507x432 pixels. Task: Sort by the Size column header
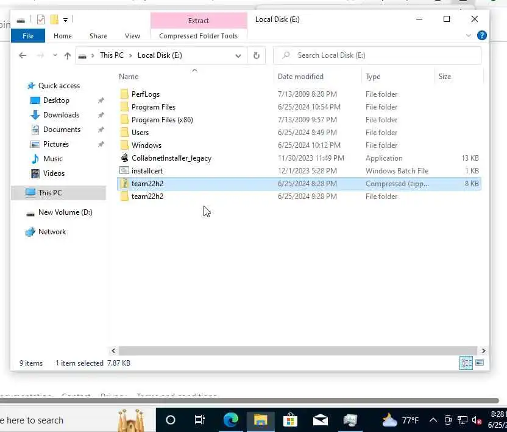pos(445,77)
